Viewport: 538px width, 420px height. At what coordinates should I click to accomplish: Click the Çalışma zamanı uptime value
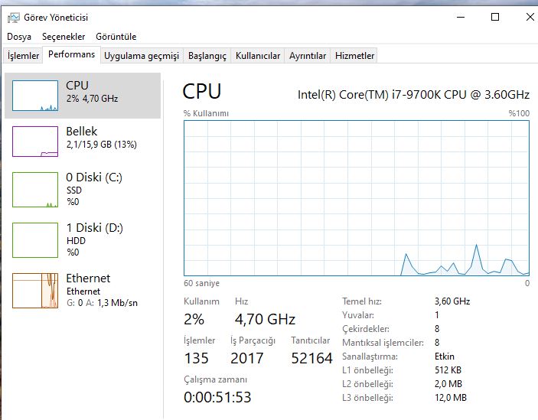(x=217, y=397)
